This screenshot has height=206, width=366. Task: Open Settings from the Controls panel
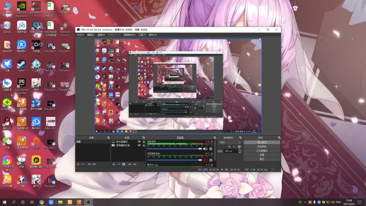pos(262,155)
